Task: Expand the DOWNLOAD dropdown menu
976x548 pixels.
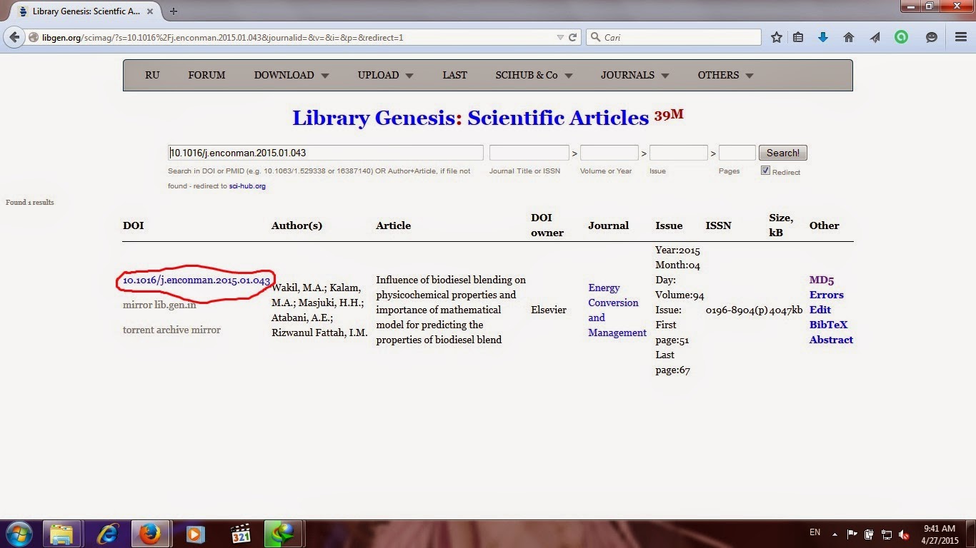Action: tap(292, 75)
